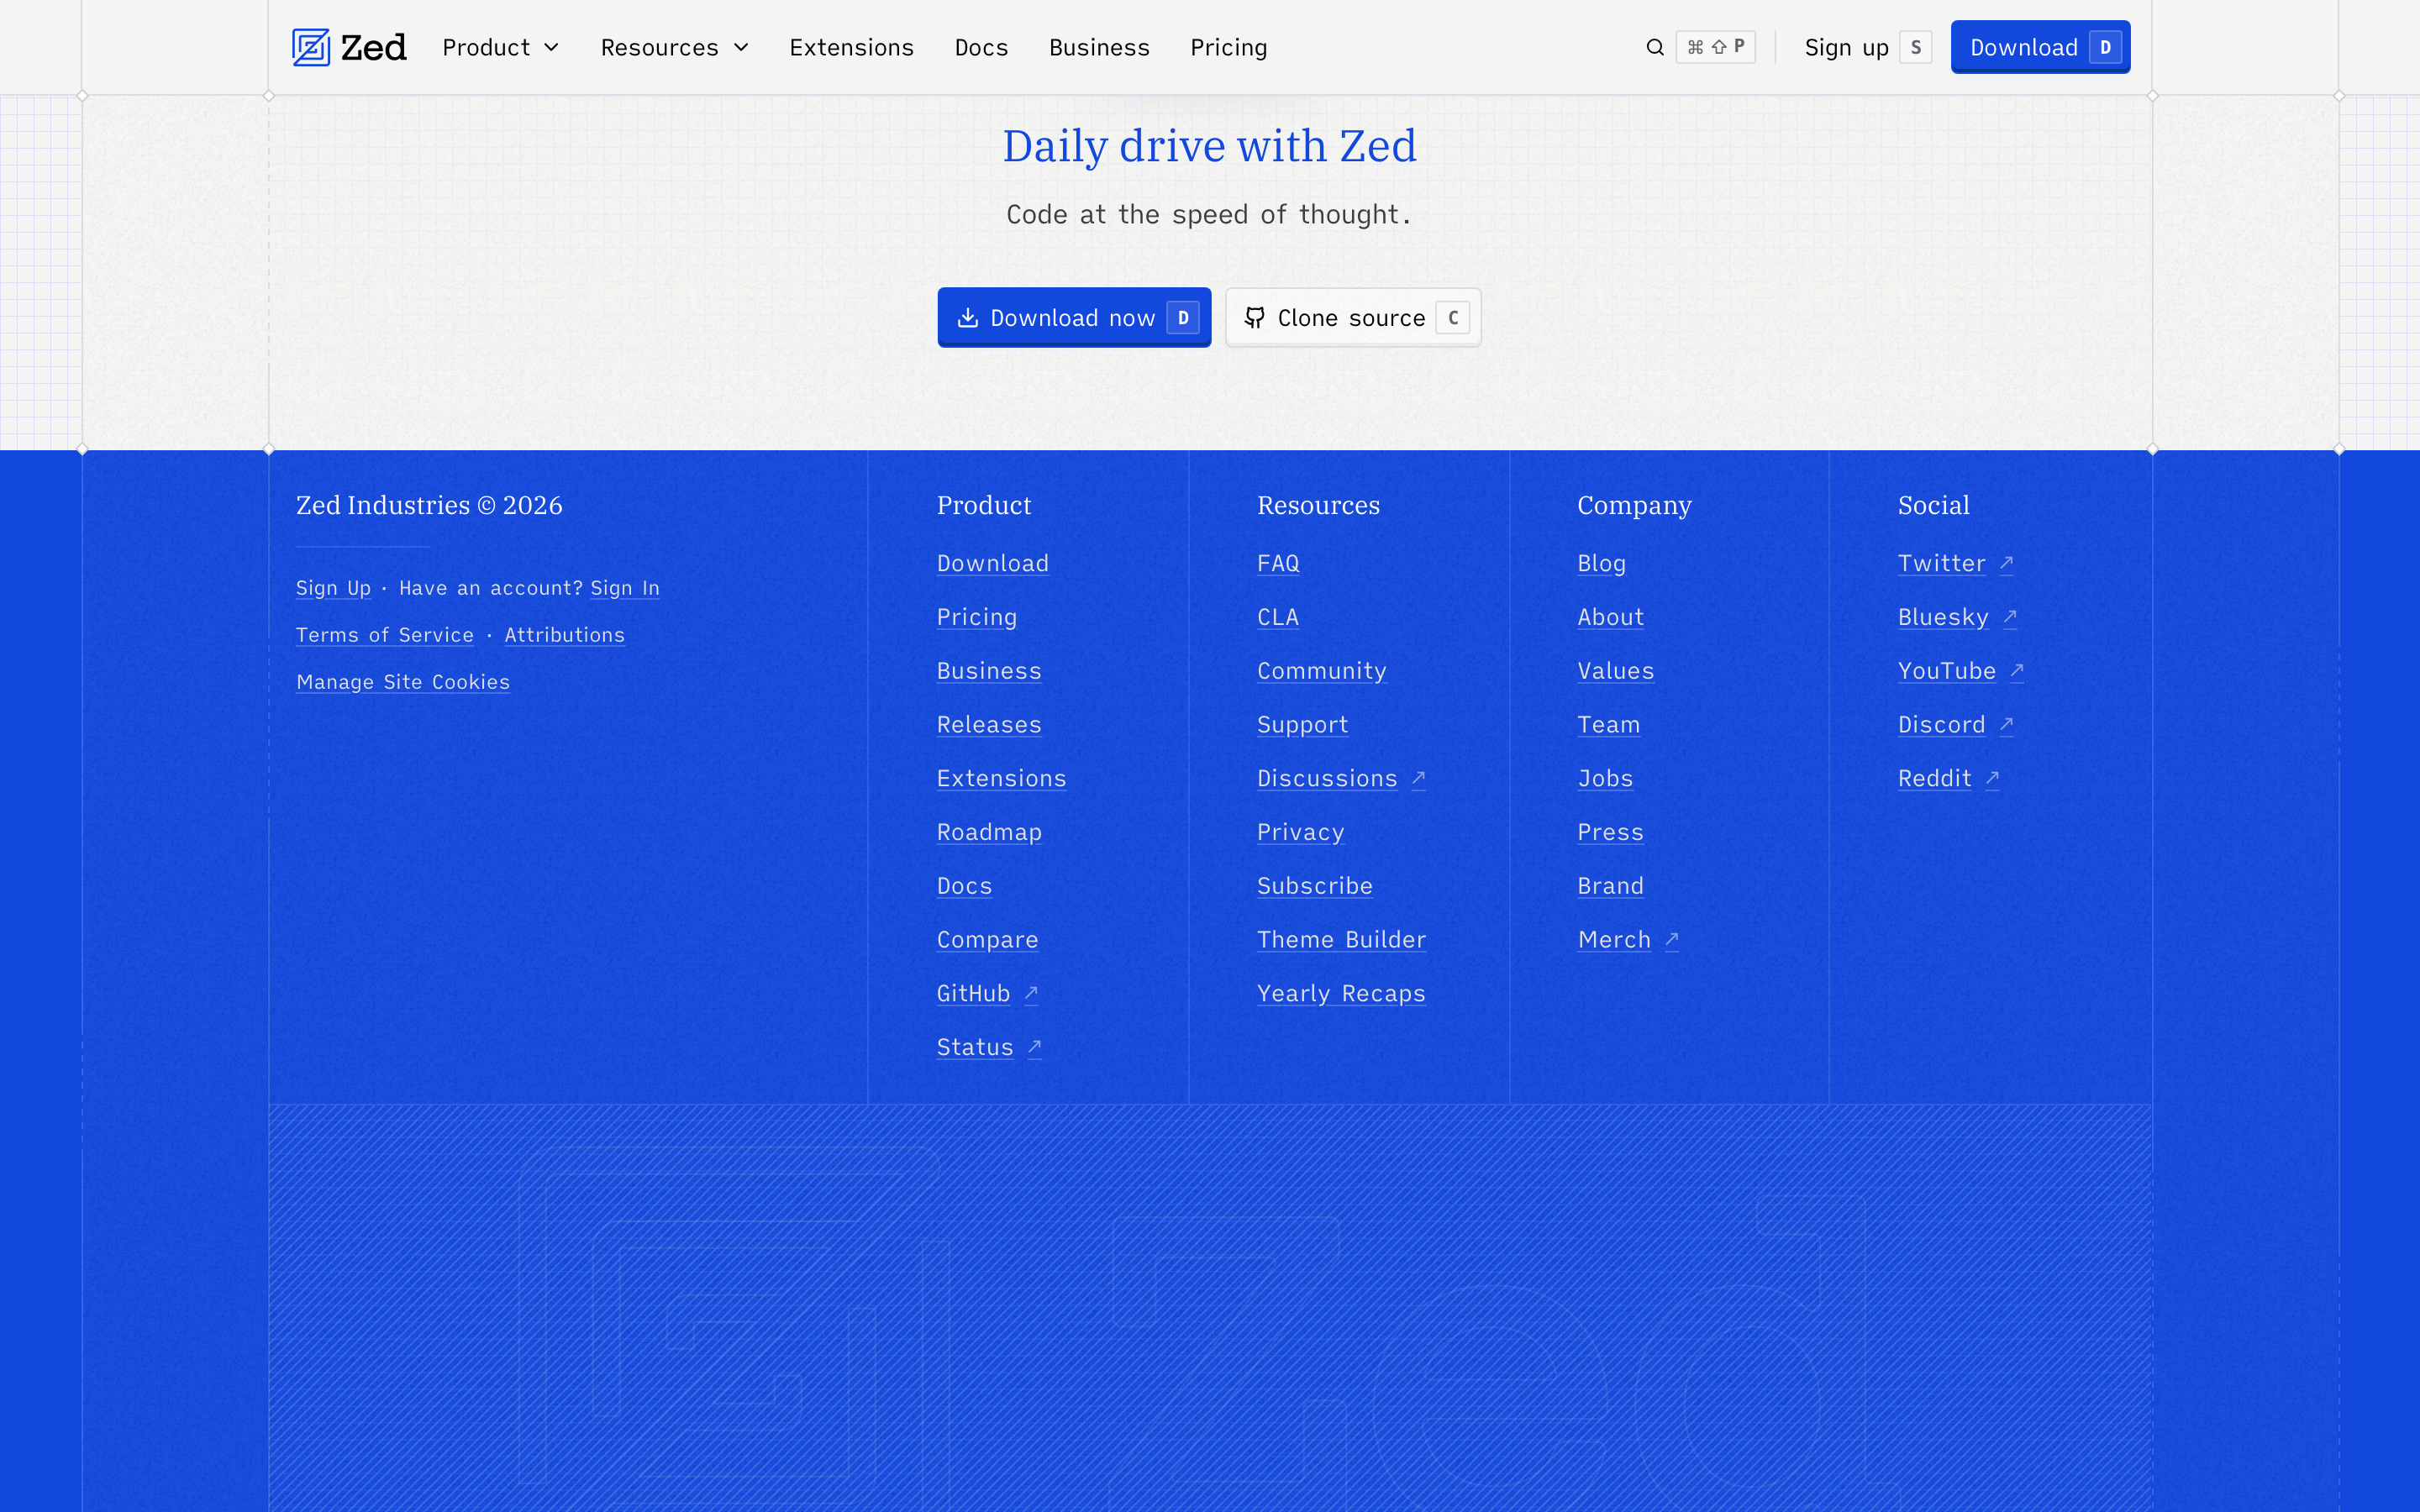The width and height of the screenshot is (2420, 1512).
Task: Click the external arrow beside Twitter
Action: (x=2006, y=563)
